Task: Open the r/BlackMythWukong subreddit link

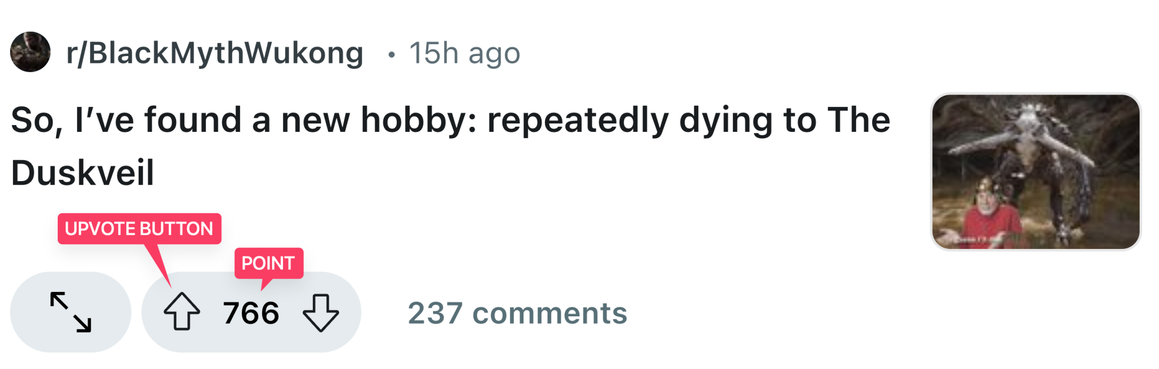Action: coord(214,53)
